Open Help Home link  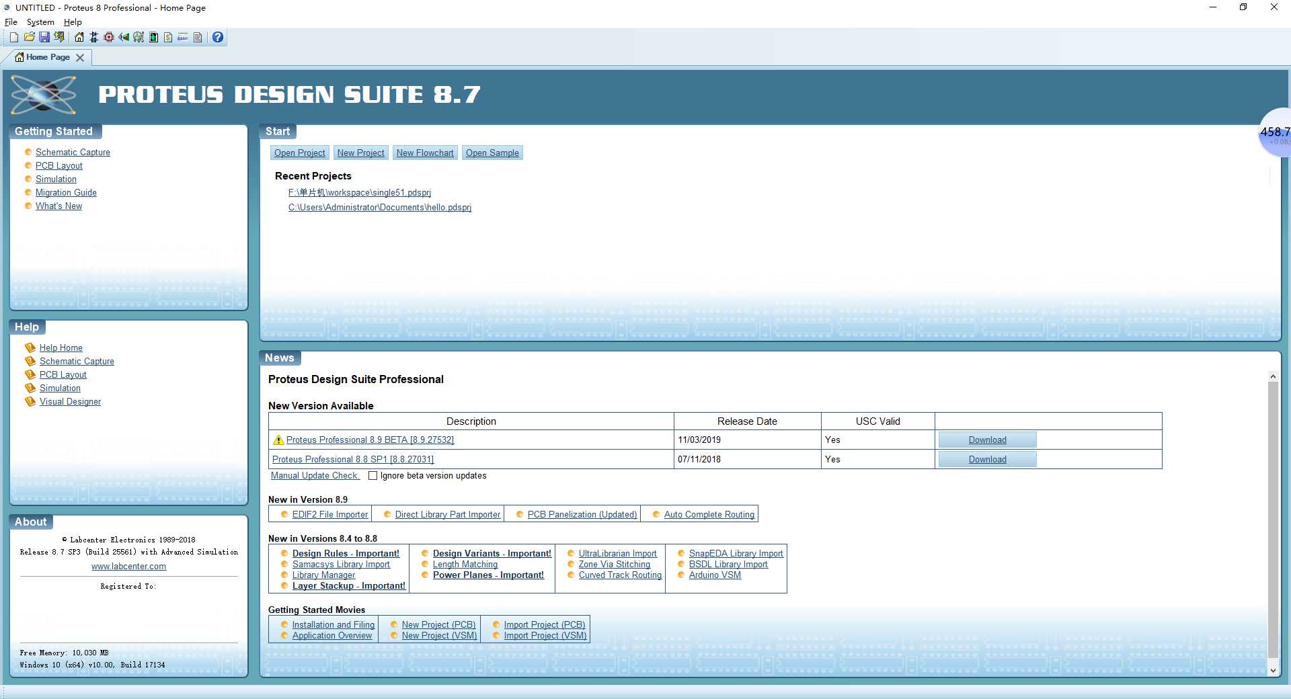coord(61,348)
